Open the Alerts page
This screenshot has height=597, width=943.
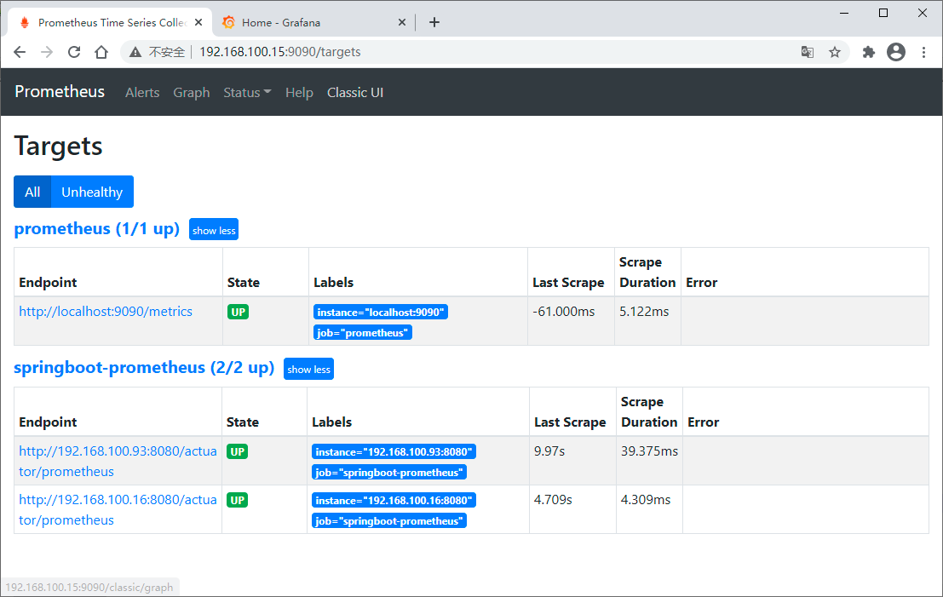click(142, 93)
